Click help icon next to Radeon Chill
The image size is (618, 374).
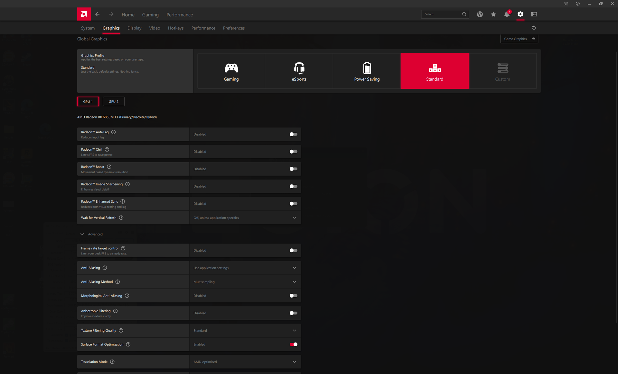pos(107,149)
